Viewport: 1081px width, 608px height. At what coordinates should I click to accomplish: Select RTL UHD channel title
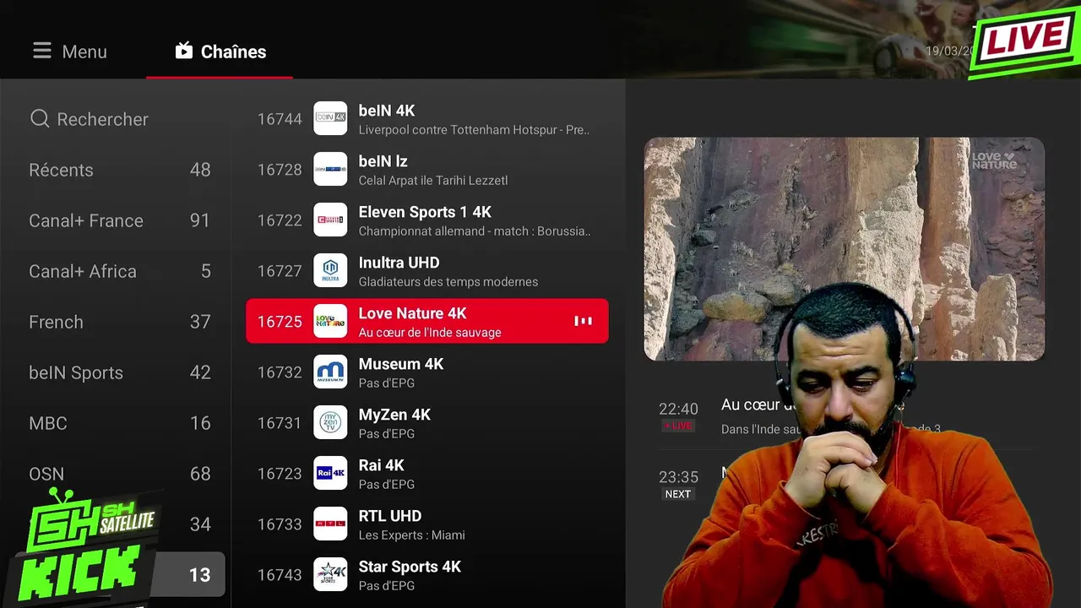click(x=390, y=516)
